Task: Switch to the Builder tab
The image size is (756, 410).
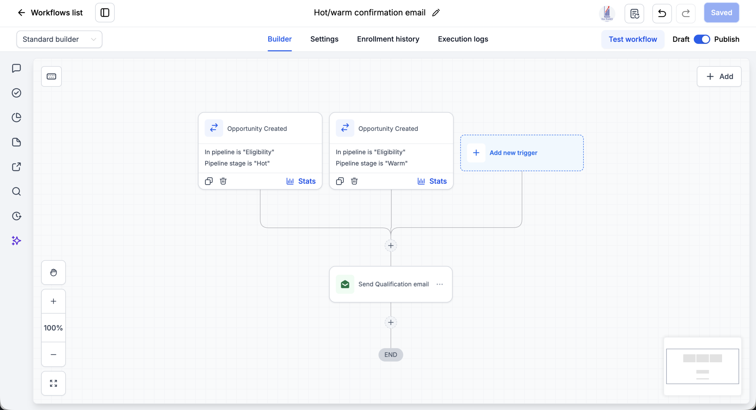Action: 280,39
